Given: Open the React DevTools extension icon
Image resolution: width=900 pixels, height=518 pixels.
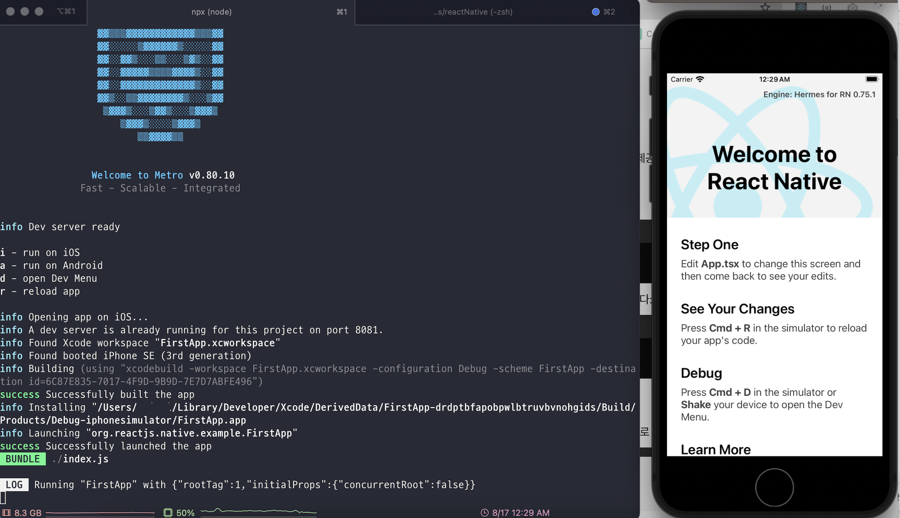Looking at the screenshot, I should tap(801, 7).
